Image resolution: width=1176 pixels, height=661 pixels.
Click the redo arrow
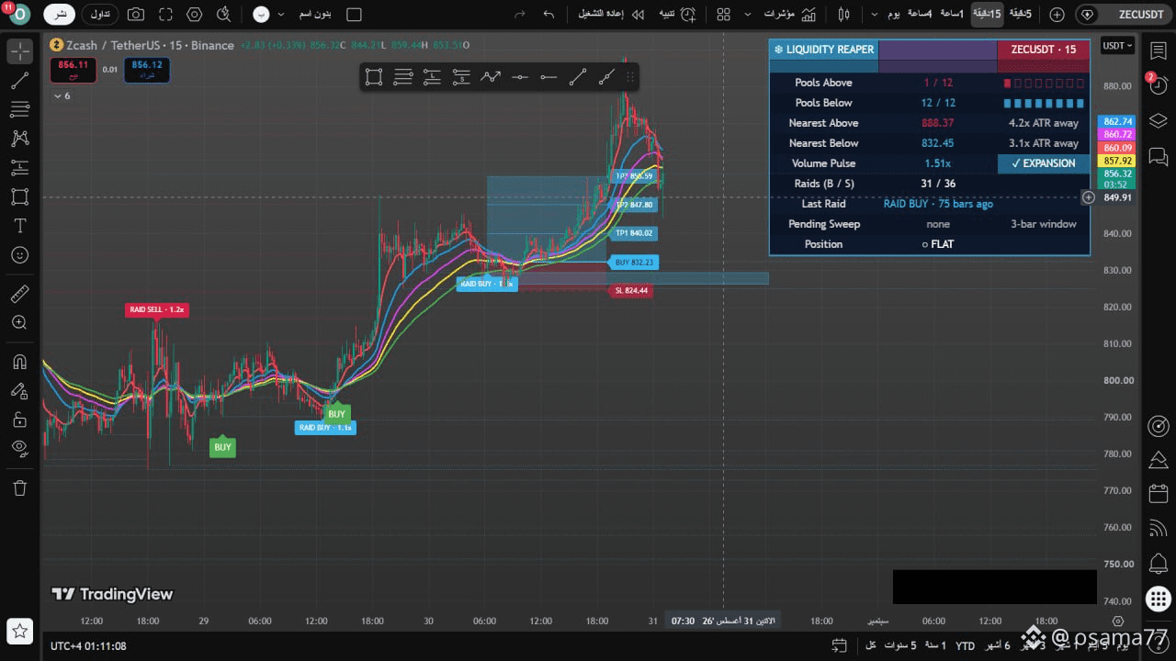(520, 15)
